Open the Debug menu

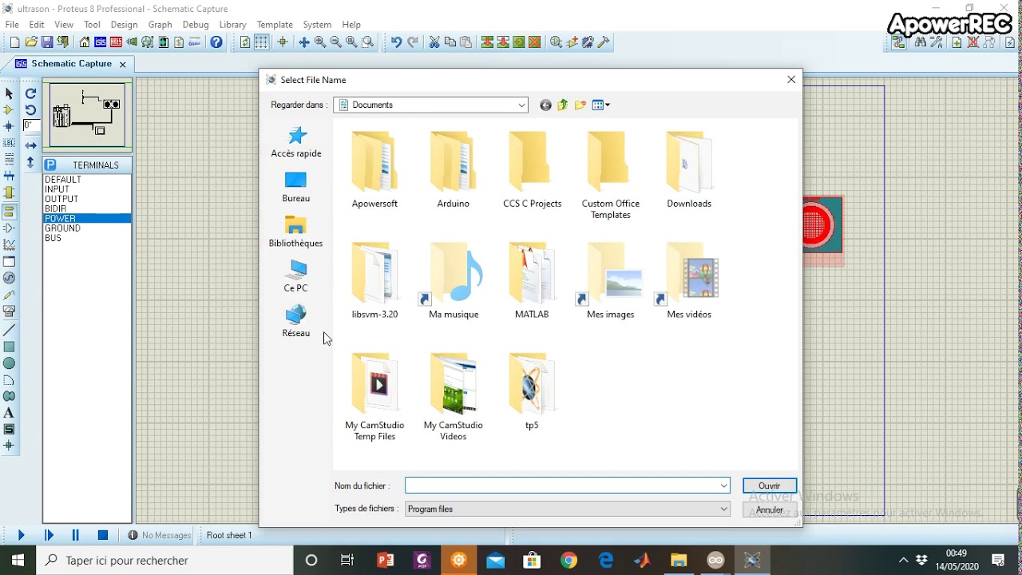196,25
